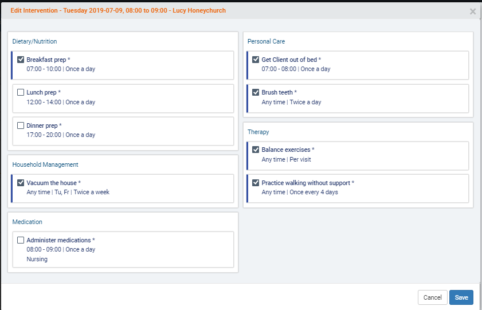Image resolution: width=482 pixels, height=310 pixels.
Task: Close the Edit Intervention dialog with X
Action: coord(472,11)
